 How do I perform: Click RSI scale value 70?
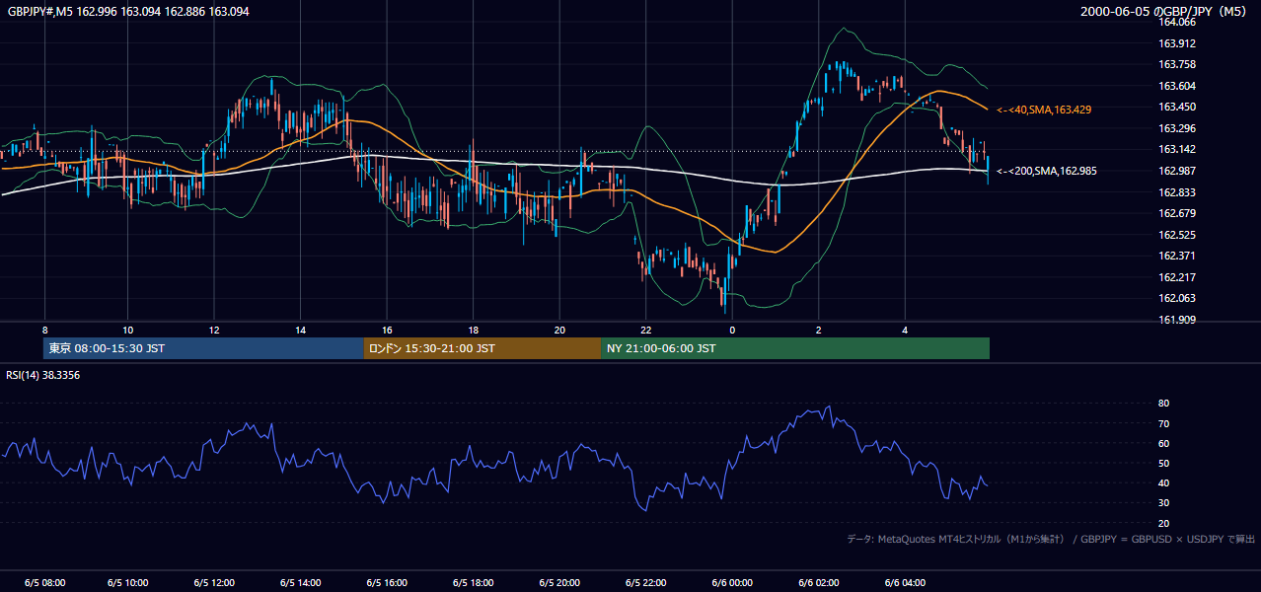coord(1163,423)
